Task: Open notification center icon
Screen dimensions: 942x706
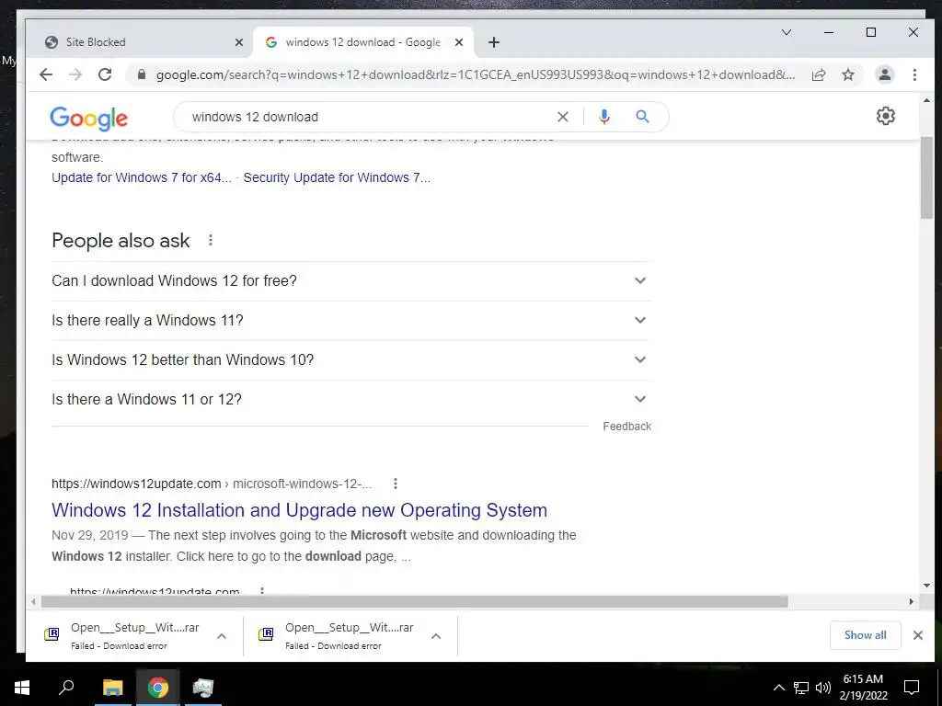Action: [912, 688]
